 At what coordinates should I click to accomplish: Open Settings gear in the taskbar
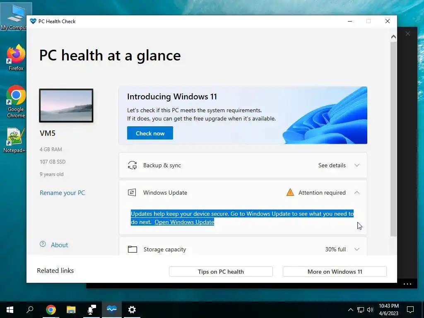click(x=132, y=310)
